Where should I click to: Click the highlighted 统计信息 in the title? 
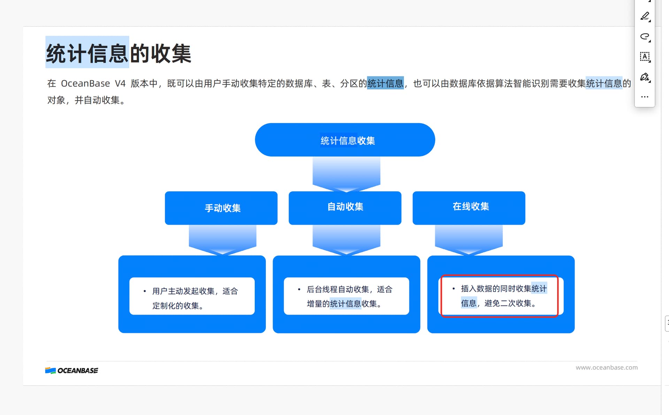coord(87,53)
